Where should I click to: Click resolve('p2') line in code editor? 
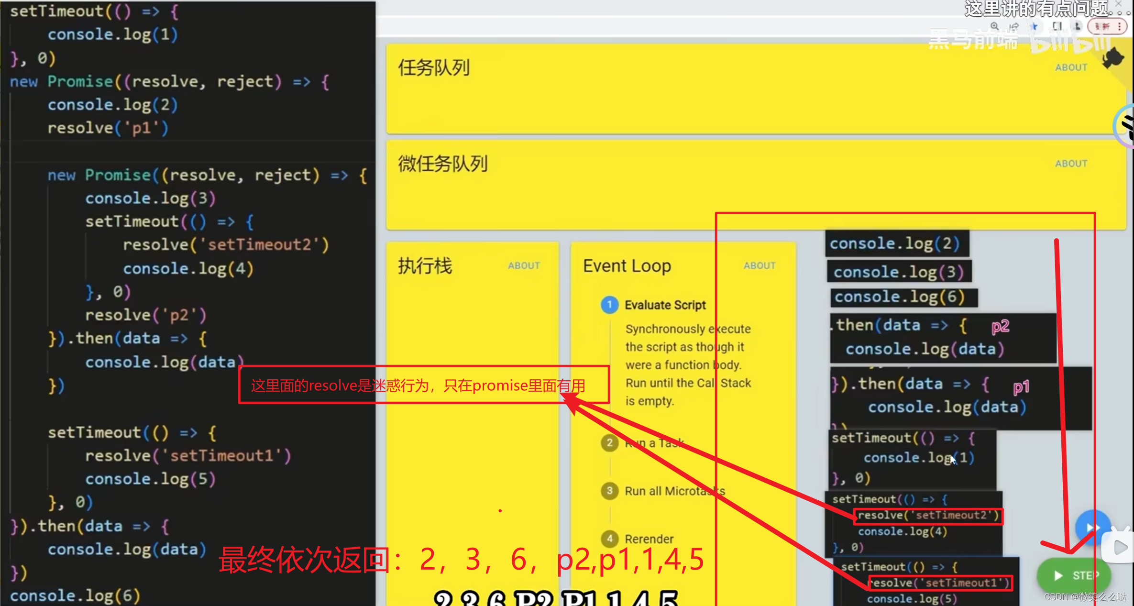click(145, 315)
